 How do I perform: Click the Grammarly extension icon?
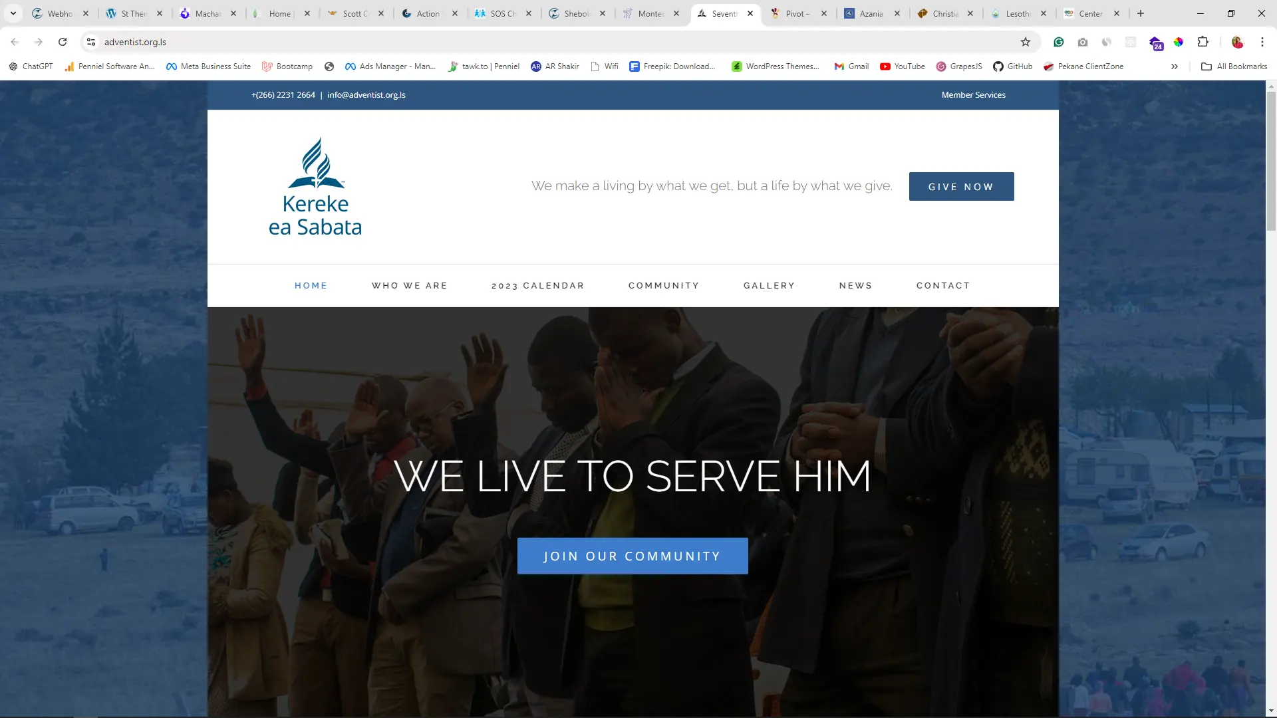pos(1059,42)
